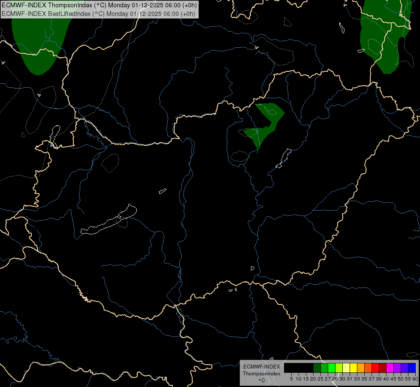This screenshot has height=387, width=420.
Task: Select the red 37–39 legend swatch
Action: point(375,368)
